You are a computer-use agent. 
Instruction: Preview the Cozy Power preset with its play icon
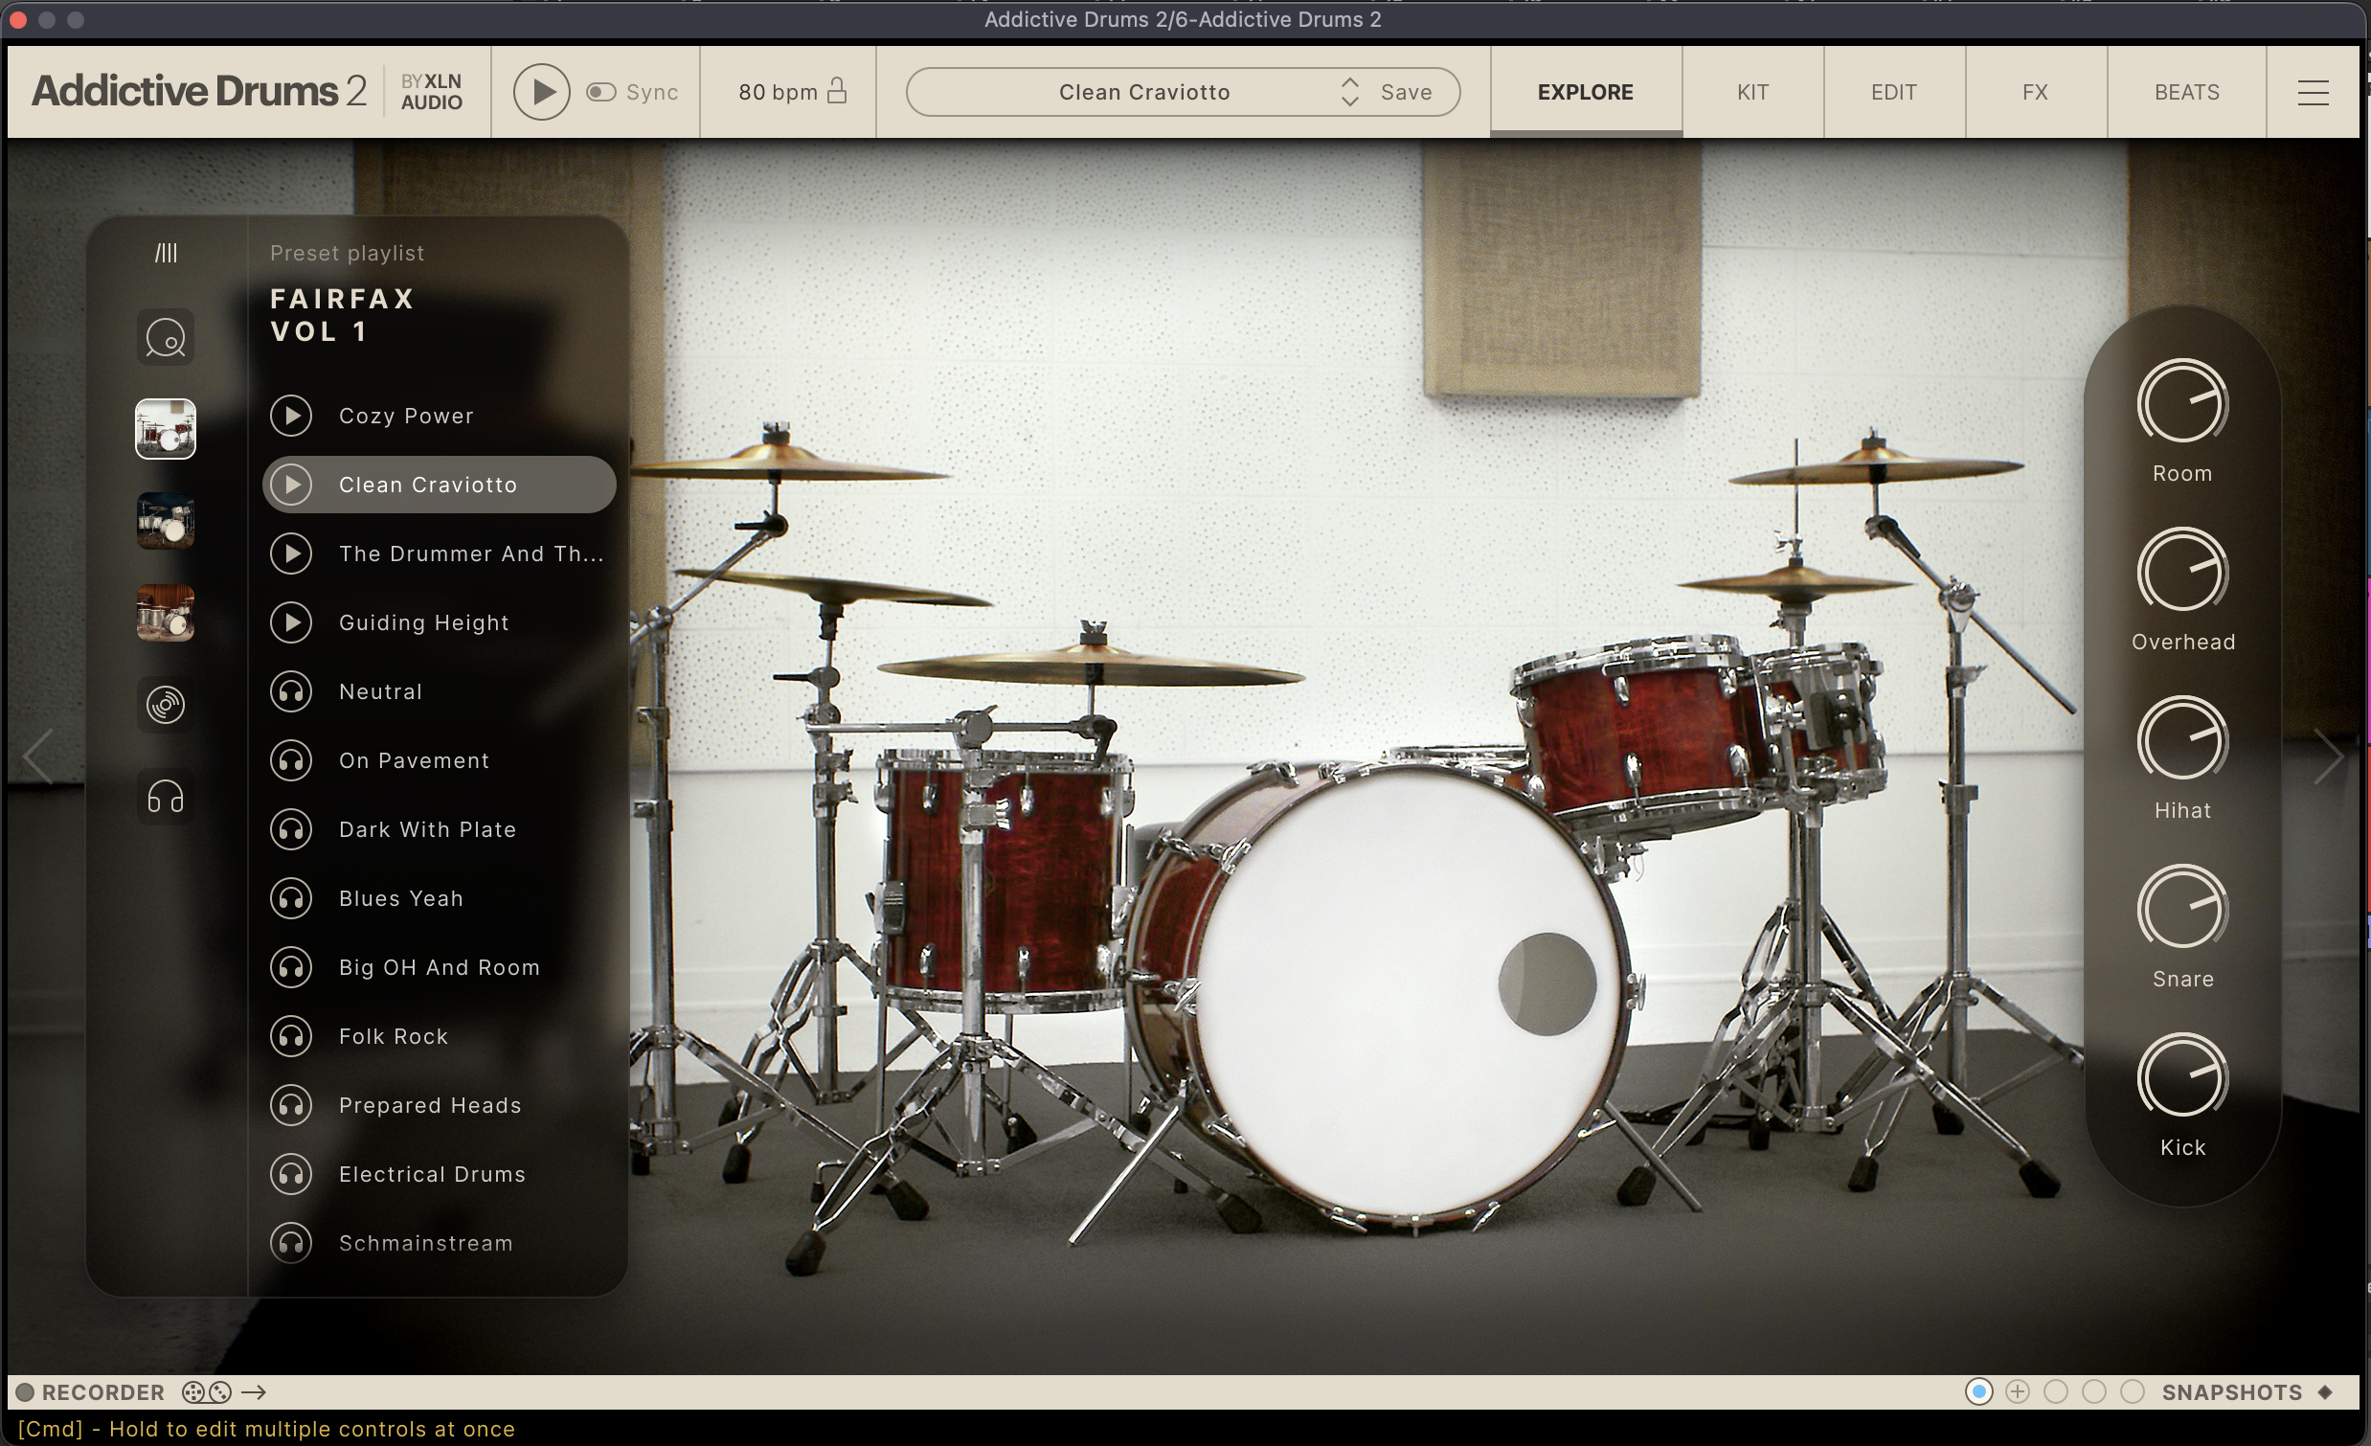tap(291, 416)
